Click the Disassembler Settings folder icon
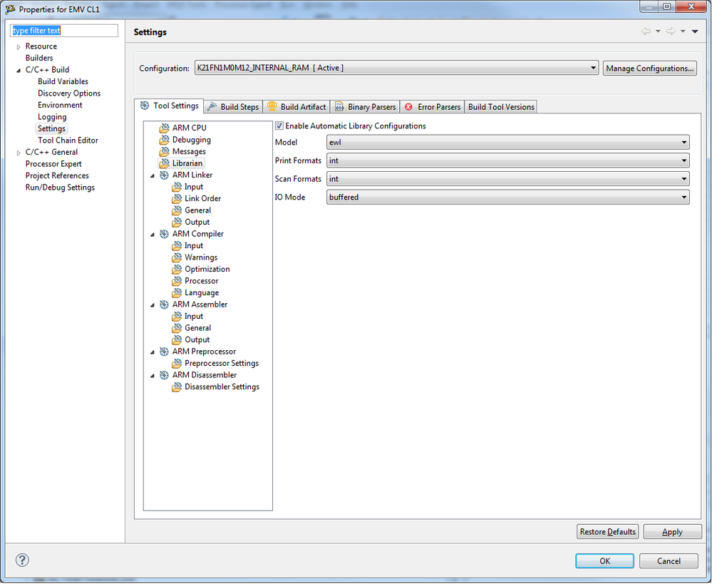Image resolution: width=712 pixels, height=584 pixels. [x=177, y=387]
